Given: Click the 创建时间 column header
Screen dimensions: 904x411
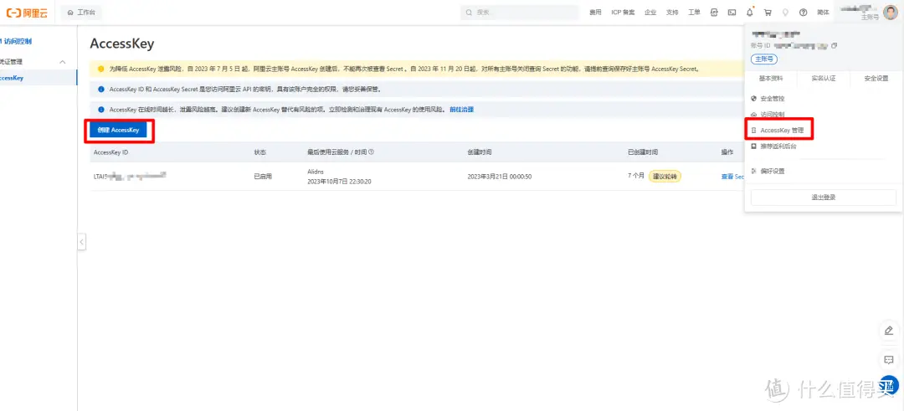Looking at the screenshot, I should 479,152.
